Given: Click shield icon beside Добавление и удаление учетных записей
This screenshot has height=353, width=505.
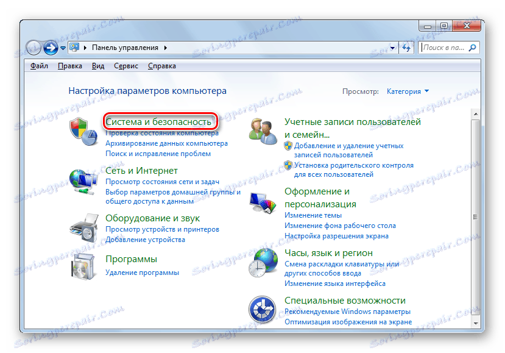Looking at the screenshot, I should click(288, 146).
